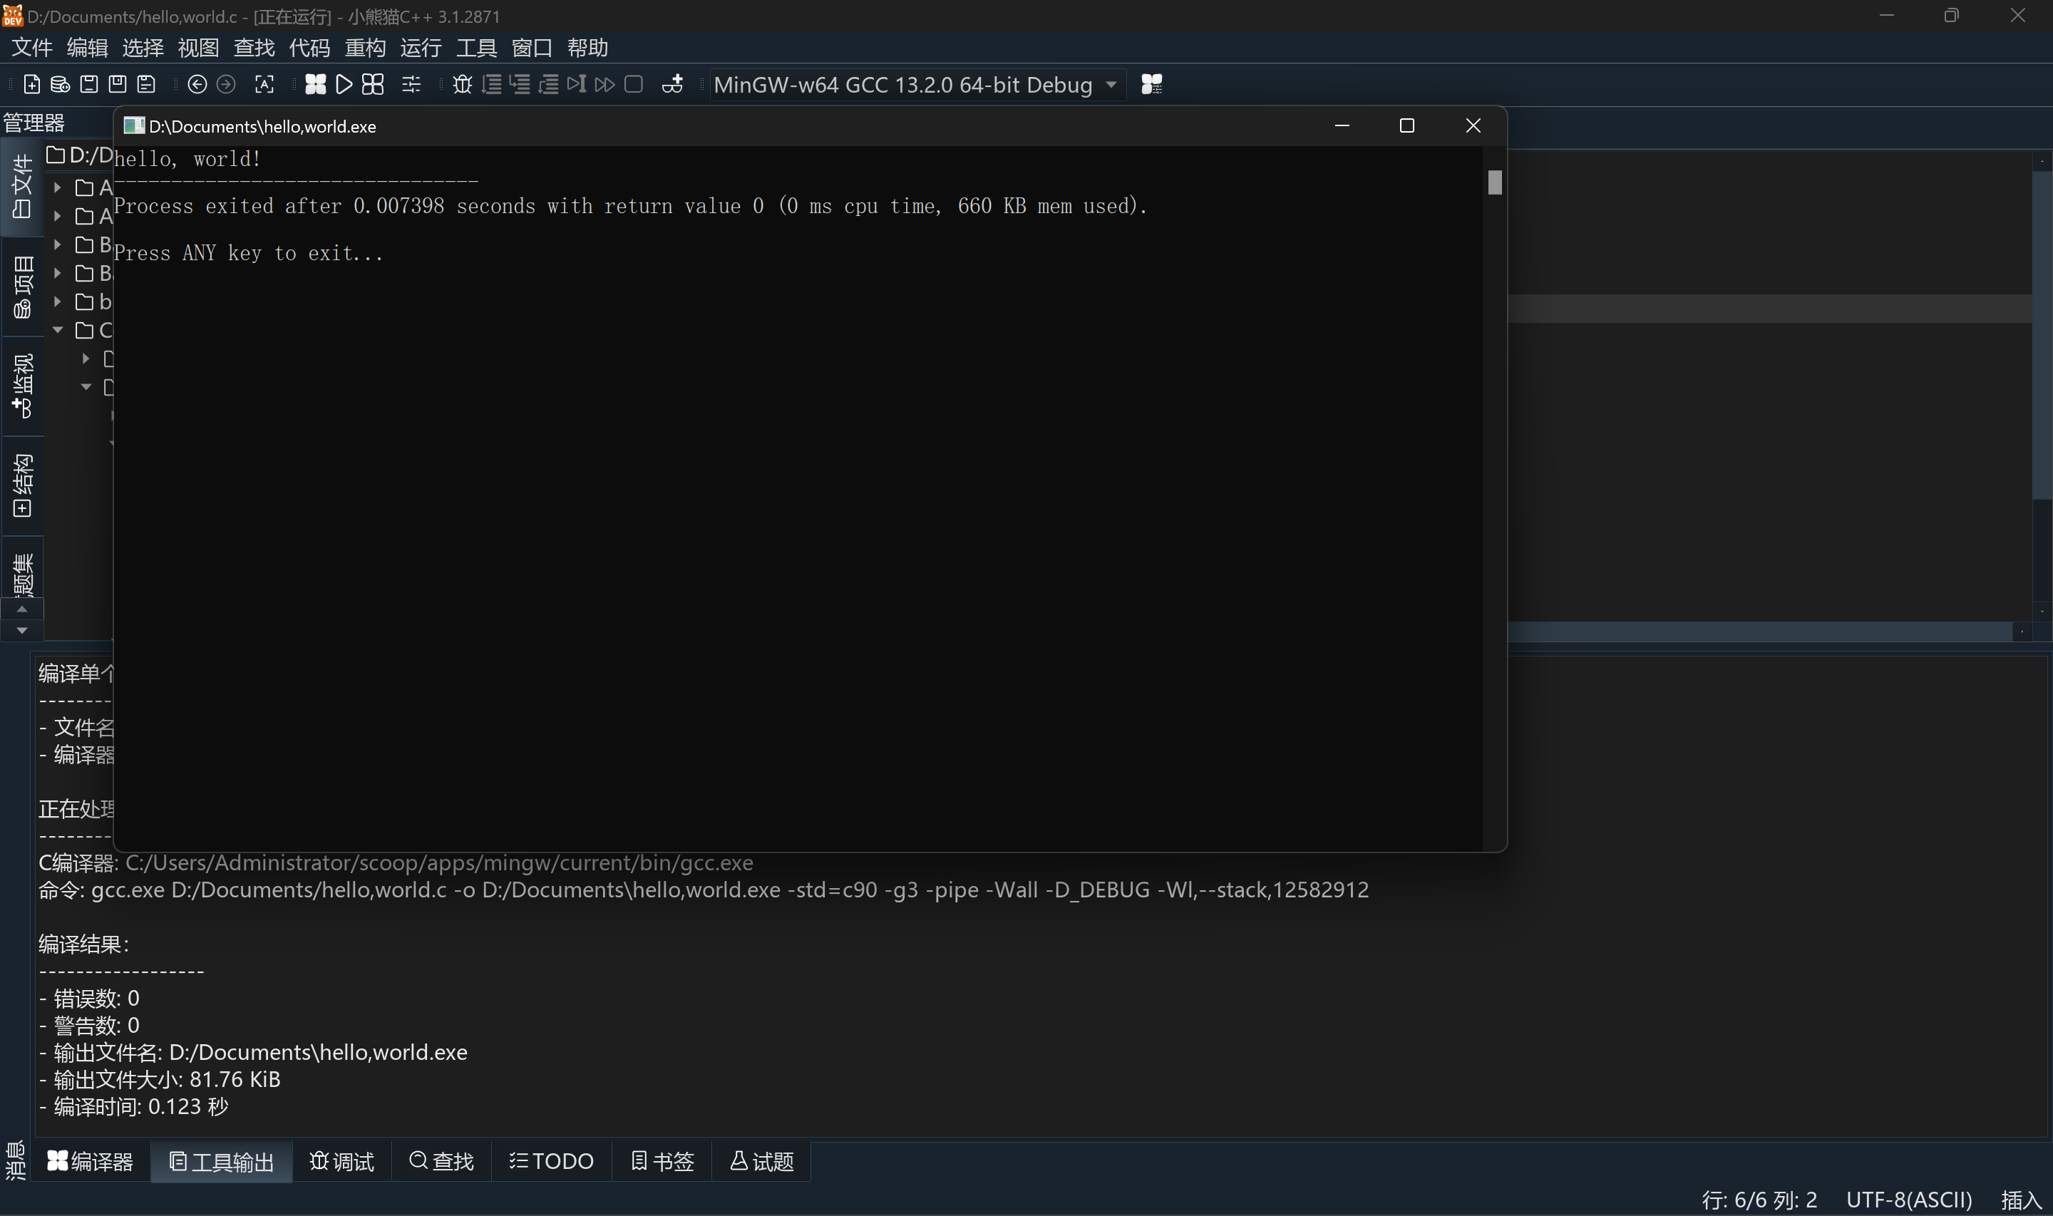Image resolution: width=2053 pixels, height=1216 pixels.
Task: Click the save-all toolbar icon
Action: [146, 83]
